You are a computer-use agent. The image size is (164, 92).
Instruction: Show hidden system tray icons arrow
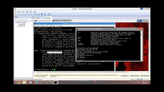(130, 82)
